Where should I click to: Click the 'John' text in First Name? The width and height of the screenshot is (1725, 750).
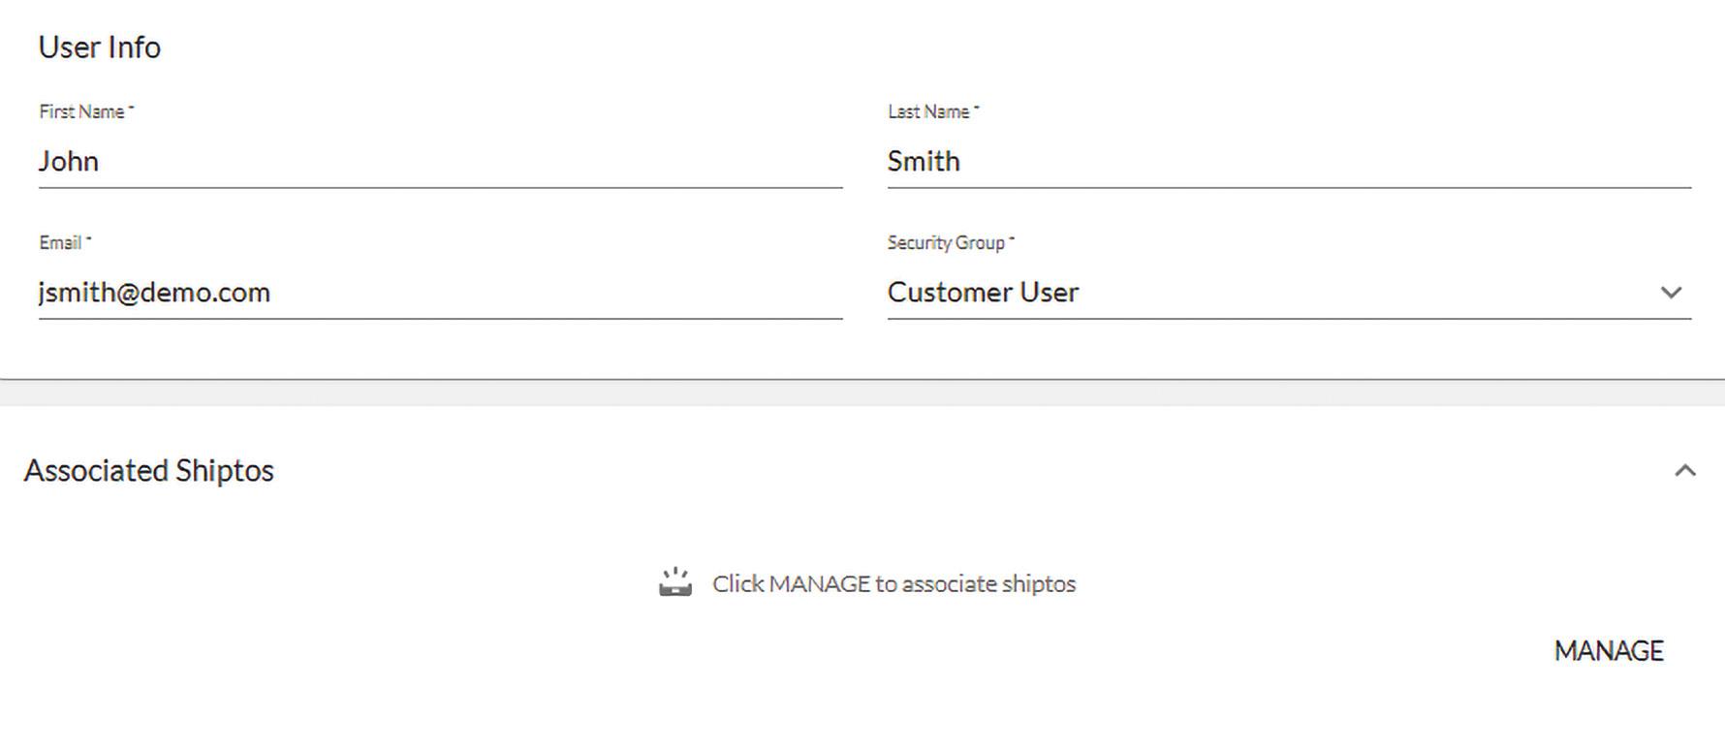tap(69, 161)
